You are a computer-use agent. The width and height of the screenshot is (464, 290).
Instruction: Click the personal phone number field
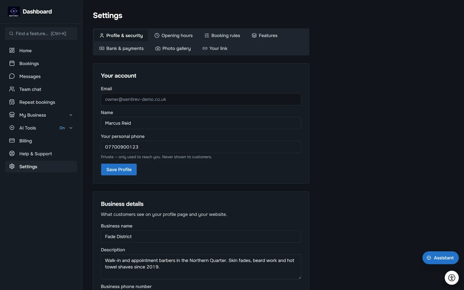tap(201, 147)
